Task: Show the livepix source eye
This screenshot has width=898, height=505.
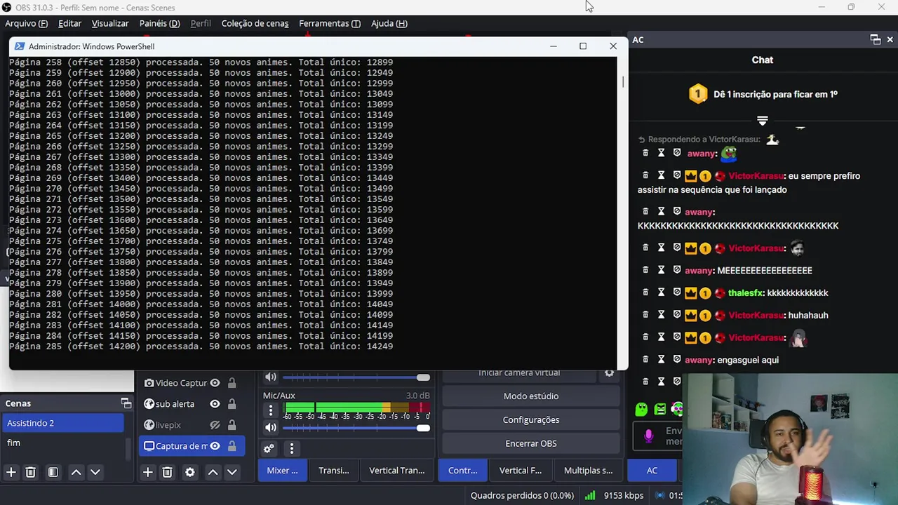Action: coord(215,425)
